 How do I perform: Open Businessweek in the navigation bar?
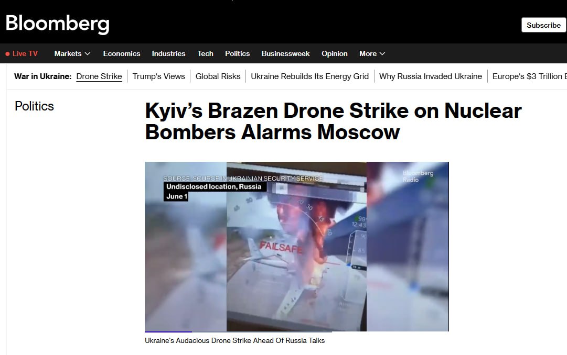[x=285, y=53]
